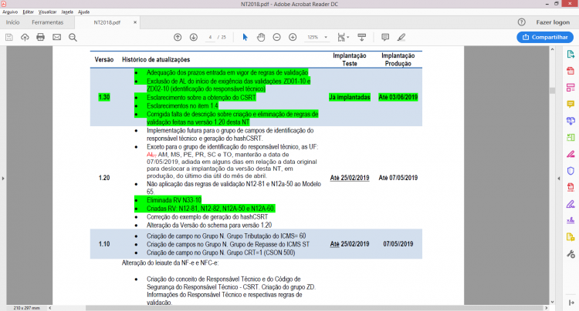Screen dimensions: 579x311
Task: Open the Arquivo menu
Action: point(10,12)
